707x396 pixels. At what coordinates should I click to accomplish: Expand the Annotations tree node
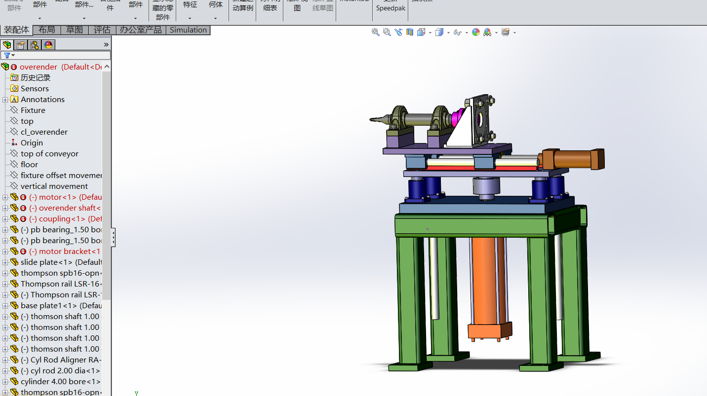[5, 100]
